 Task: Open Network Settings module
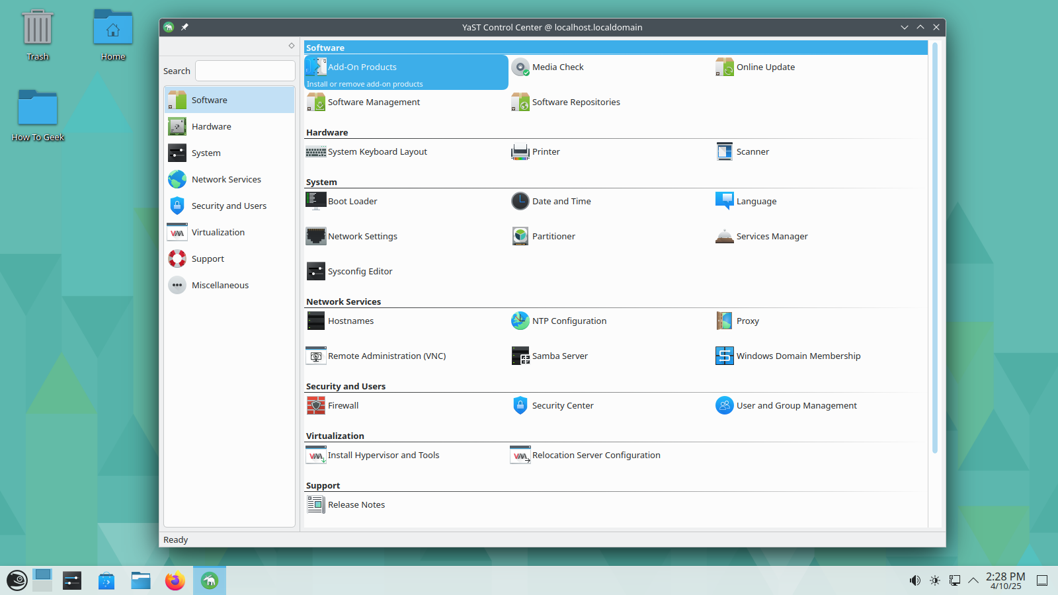click(352, 237)
